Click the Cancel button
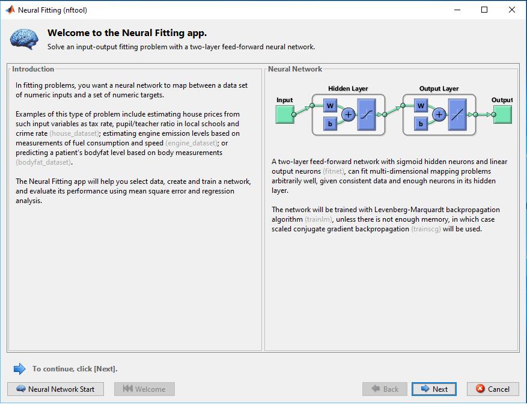The width and height of the screenshot is (527, 405). pos(493,389)
